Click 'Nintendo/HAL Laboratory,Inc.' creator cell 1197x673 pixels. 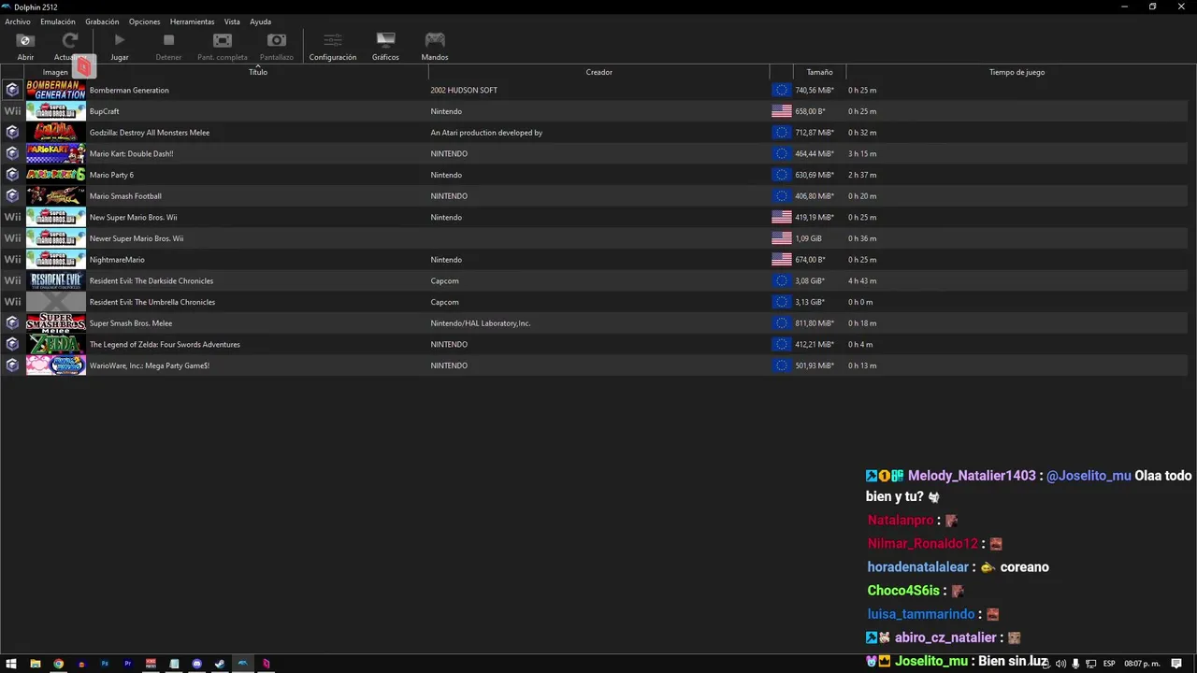pyautogui.click(x=481, y=323)
